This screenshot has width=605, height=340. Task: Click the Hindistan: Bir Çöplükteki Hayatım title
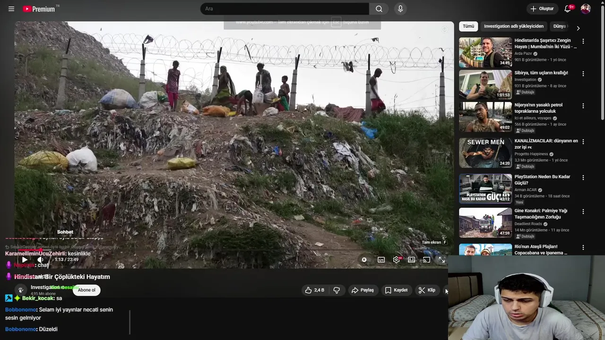(x=62, y=277)
